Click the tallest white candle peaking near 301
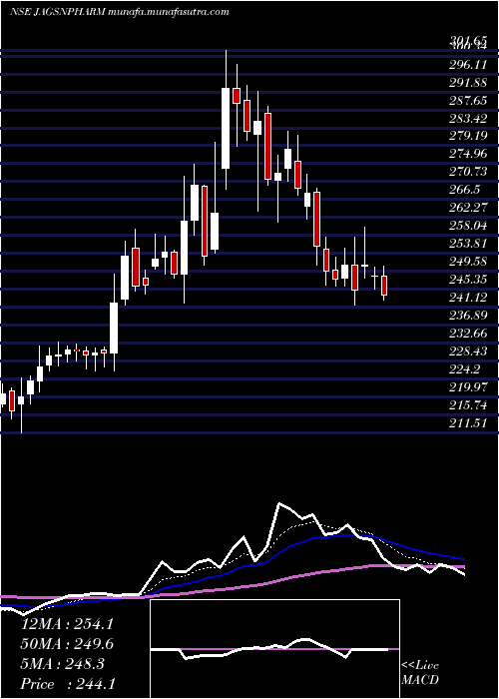 click(226, 129)
